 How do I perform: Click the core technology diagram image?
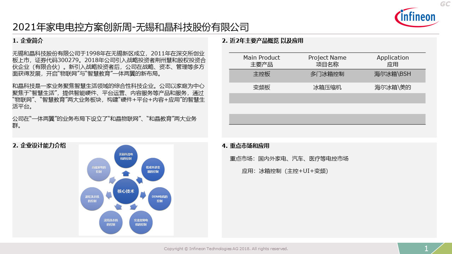tap(126, 190)
